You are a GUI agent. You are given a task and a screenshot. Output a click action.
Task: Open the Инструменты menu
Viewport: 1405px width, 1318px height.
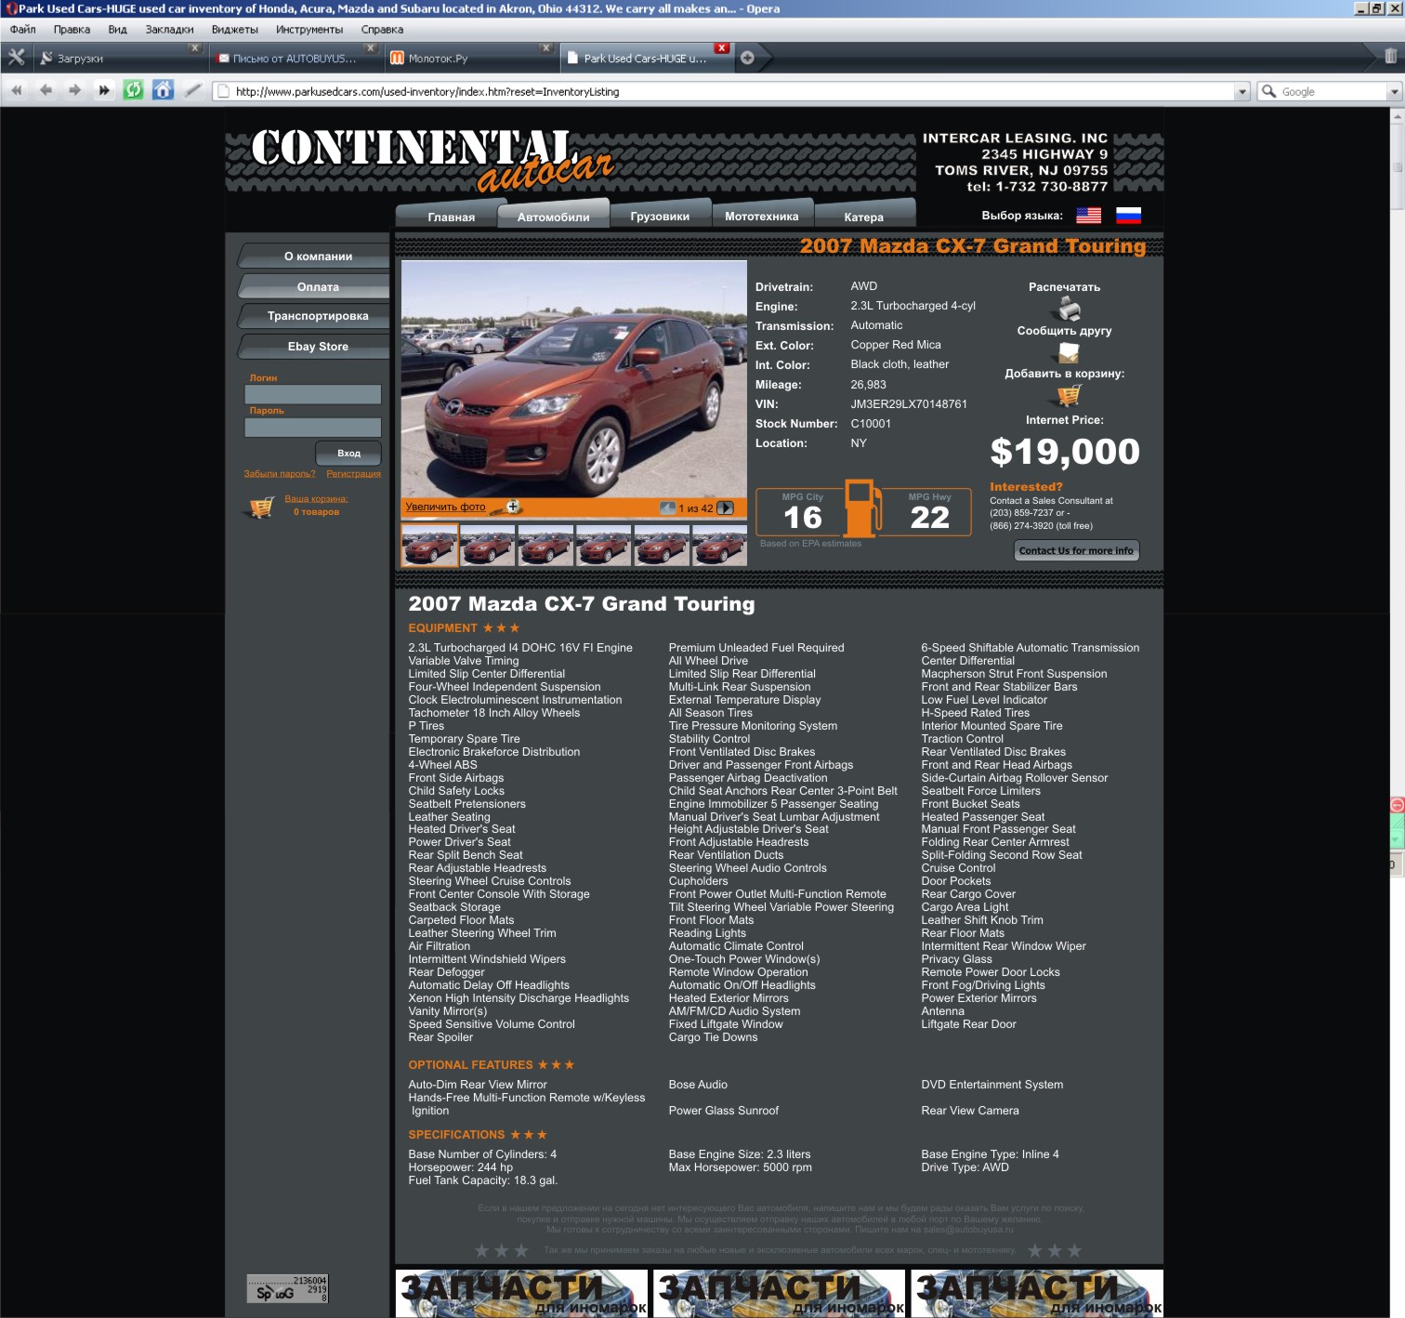[x=309, y=30]
